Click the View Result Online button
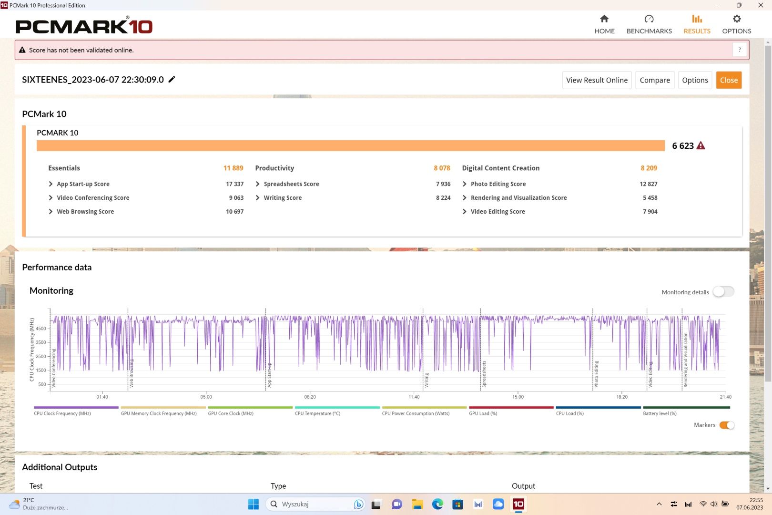This screenshot has height=515, width=772. 597,80
